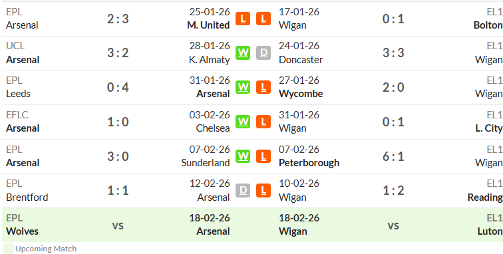The height and width of the screenshot is (254, 503).
Task: Click the 3:3 Doncaster vs Wigan score
Action: pyautogui.click(x=393, y=53)
